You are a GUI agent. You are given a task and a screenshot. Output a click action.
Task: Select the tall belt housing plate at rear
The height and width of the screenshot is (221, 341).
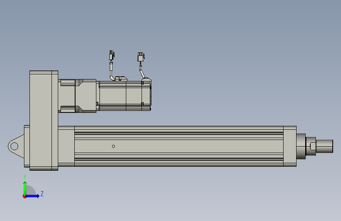pos(44,120)
